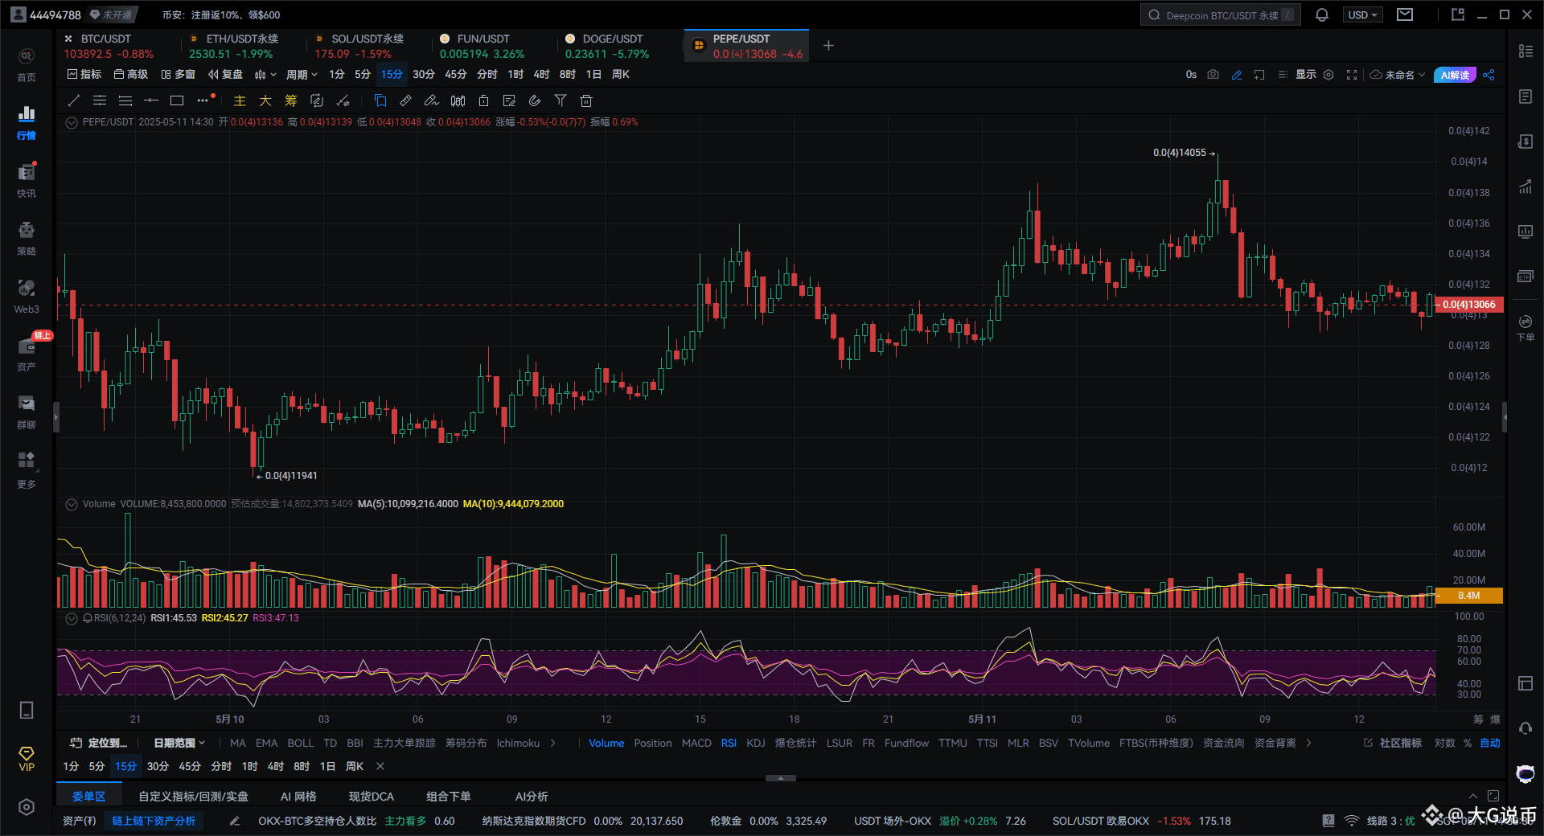Click the trash icon to delete drawings
This screenshot has width=1544, height=836.
point(586,100)
